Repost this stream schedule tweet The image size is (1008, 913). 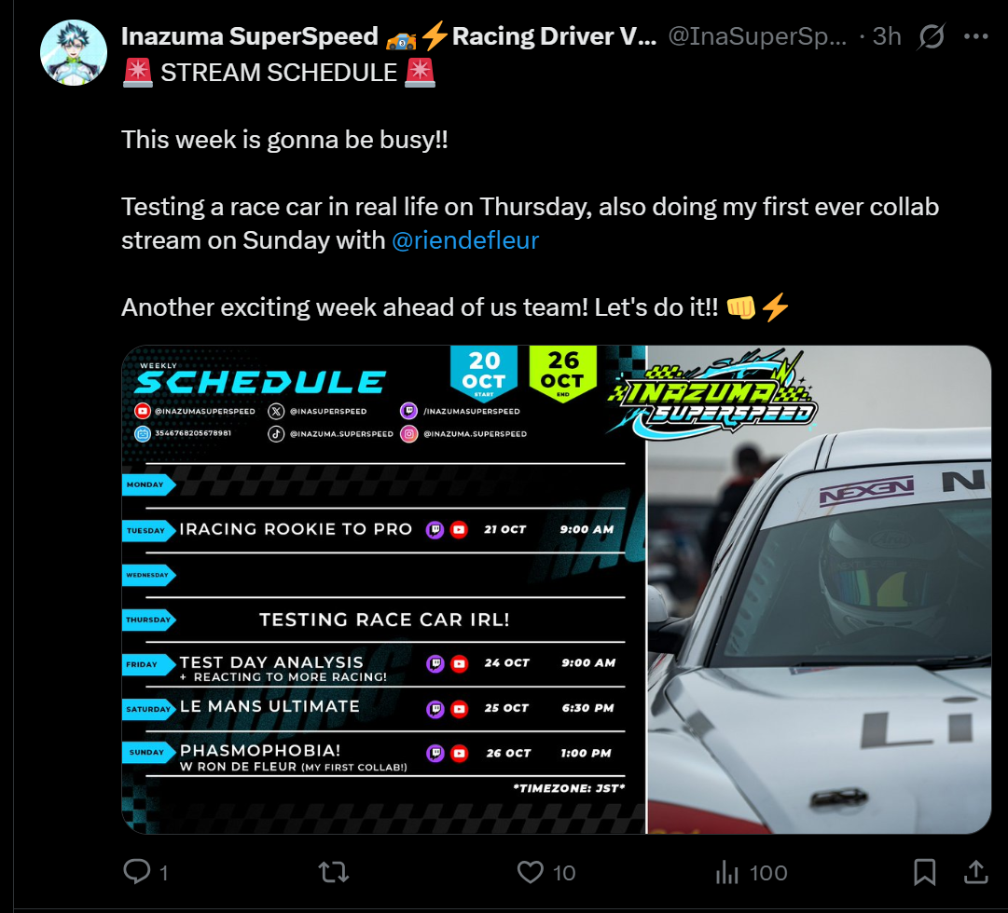(334, 872)
